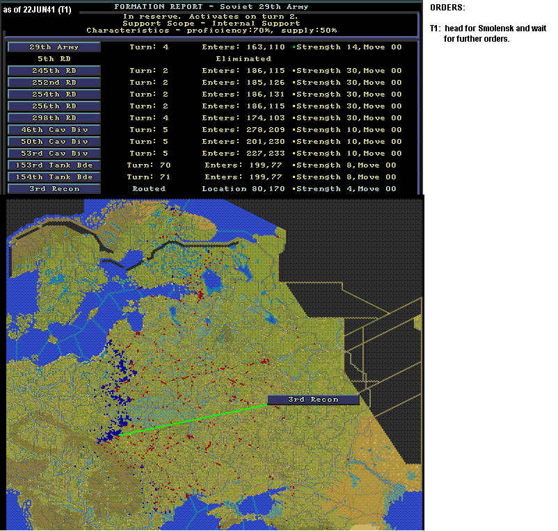Open the 245th RD unit entry
558x531 pixels.
[54, 71]
